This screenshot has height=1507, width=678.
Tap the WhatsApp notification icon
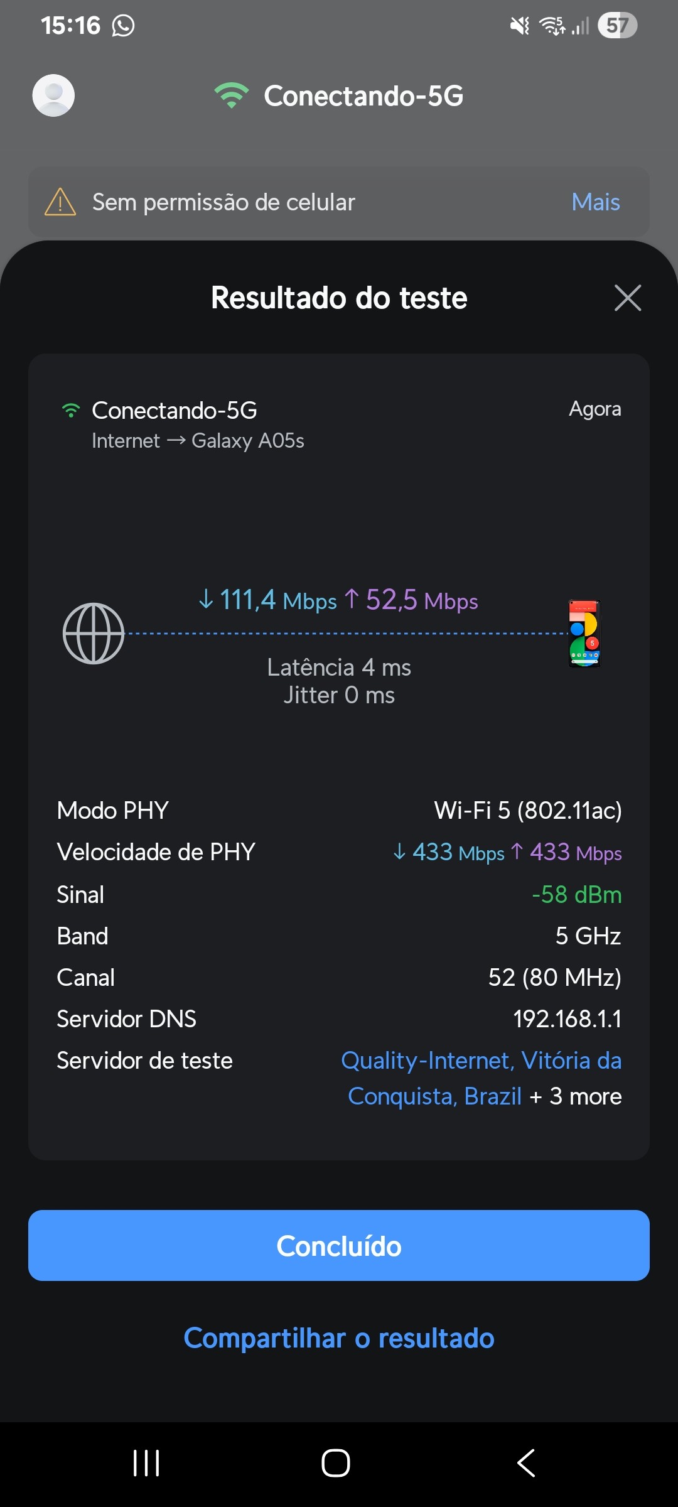click(123, 26)
